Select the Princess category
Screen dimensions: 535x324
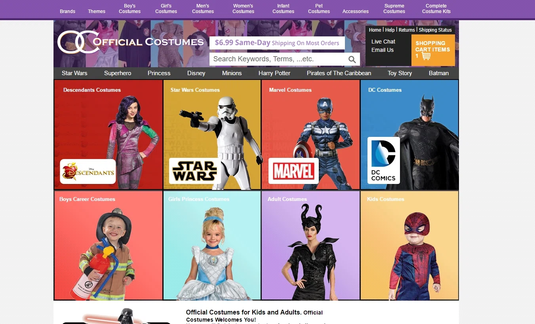pos(159,73)
